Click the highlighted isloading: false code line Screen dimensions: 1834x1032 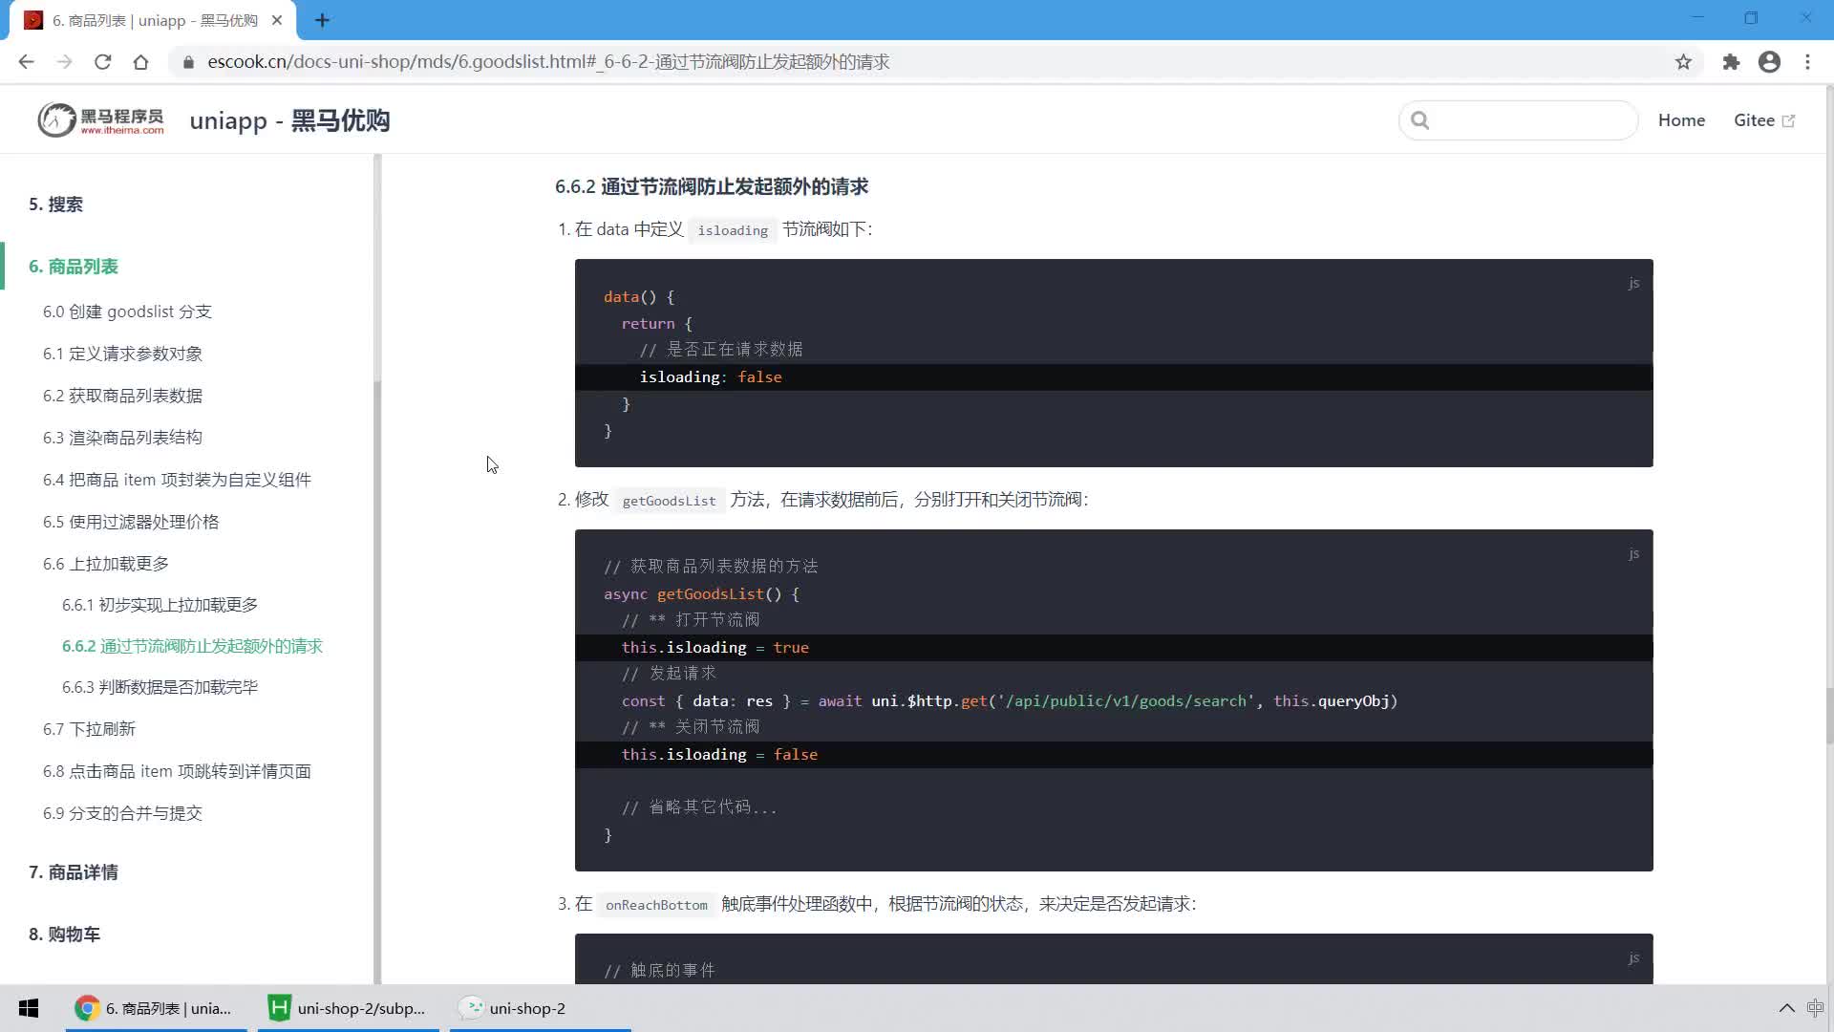pos(1114,377)
